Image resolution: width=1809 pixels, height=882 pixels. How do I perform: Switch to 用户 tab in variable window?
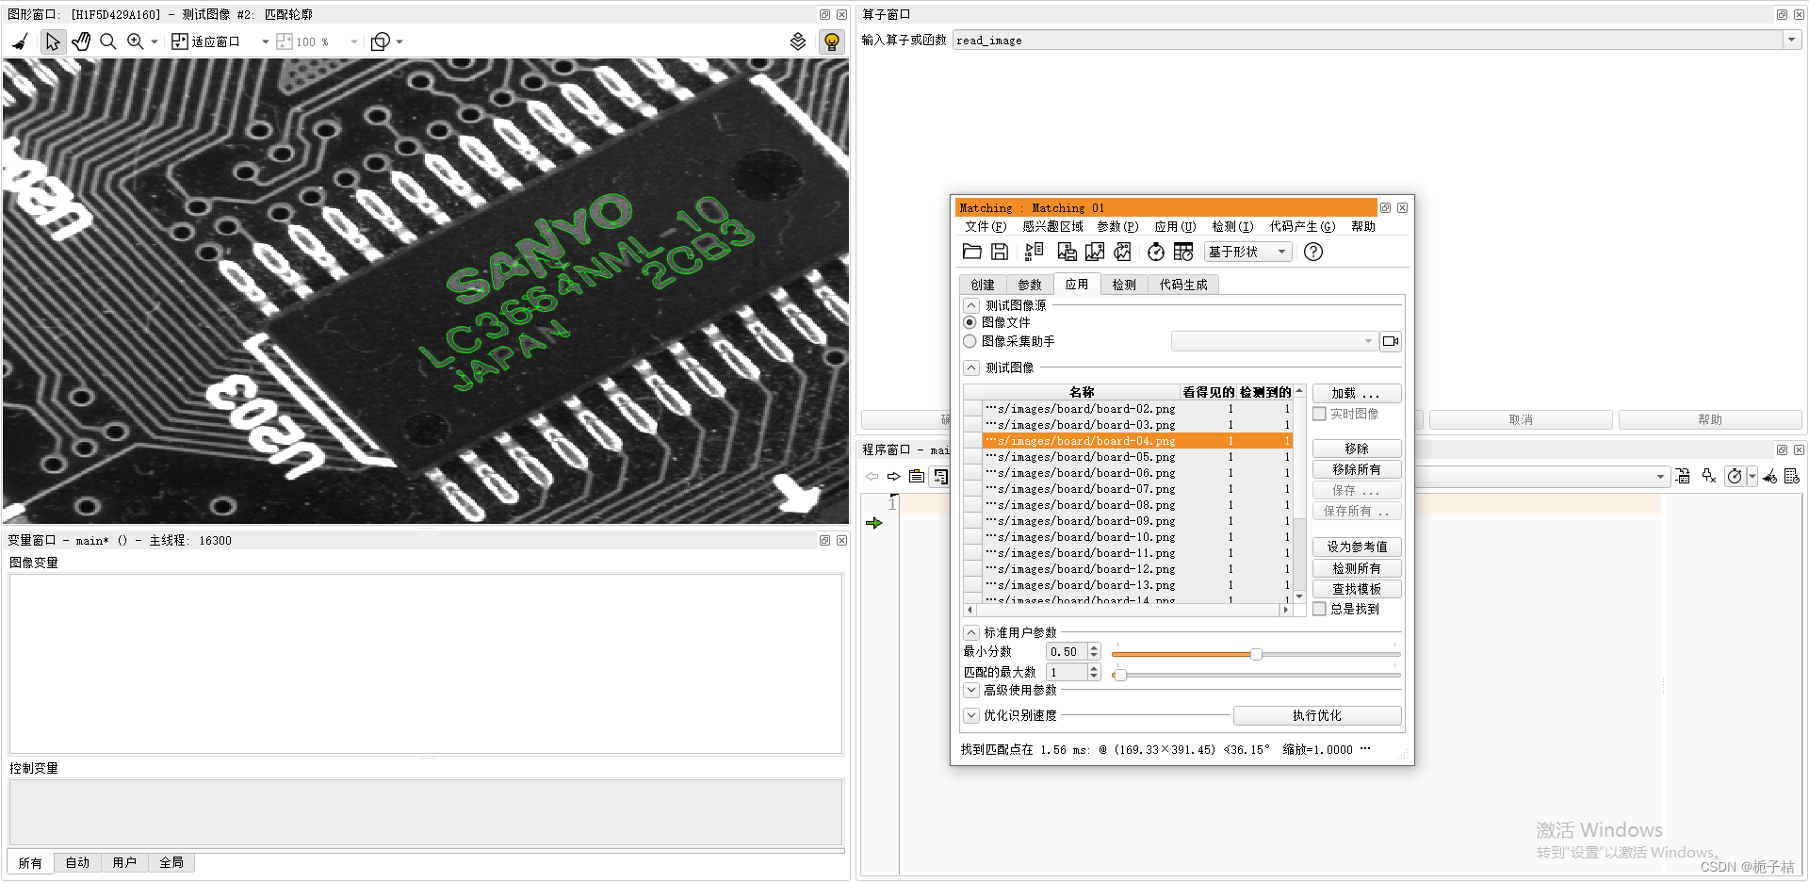(x=124, y=862)
